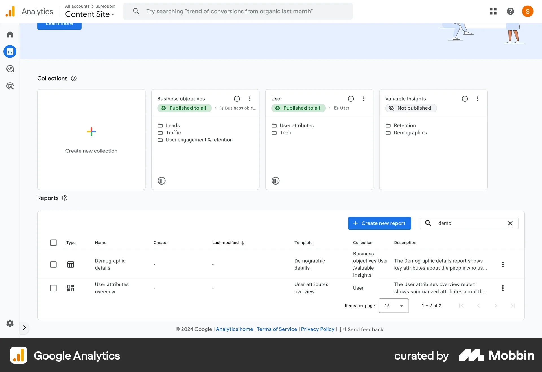The width and height of the screenshot is (542, 372).
Task: Check the select-all checkbox in the reports table
Action: 53,243
